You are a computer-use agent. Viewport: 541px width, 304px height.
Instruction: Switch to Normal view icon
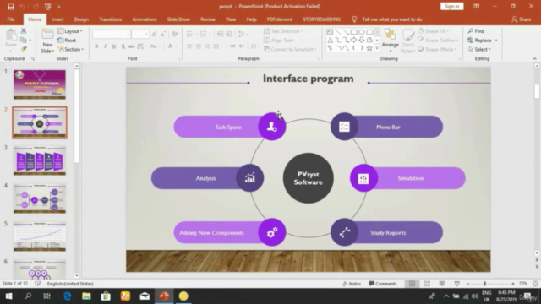pyautogui.click(x=412, y=284)
